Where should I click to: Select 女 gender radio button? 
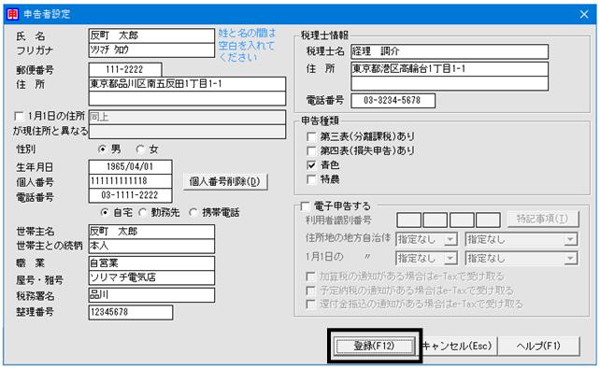pos(140,149)
